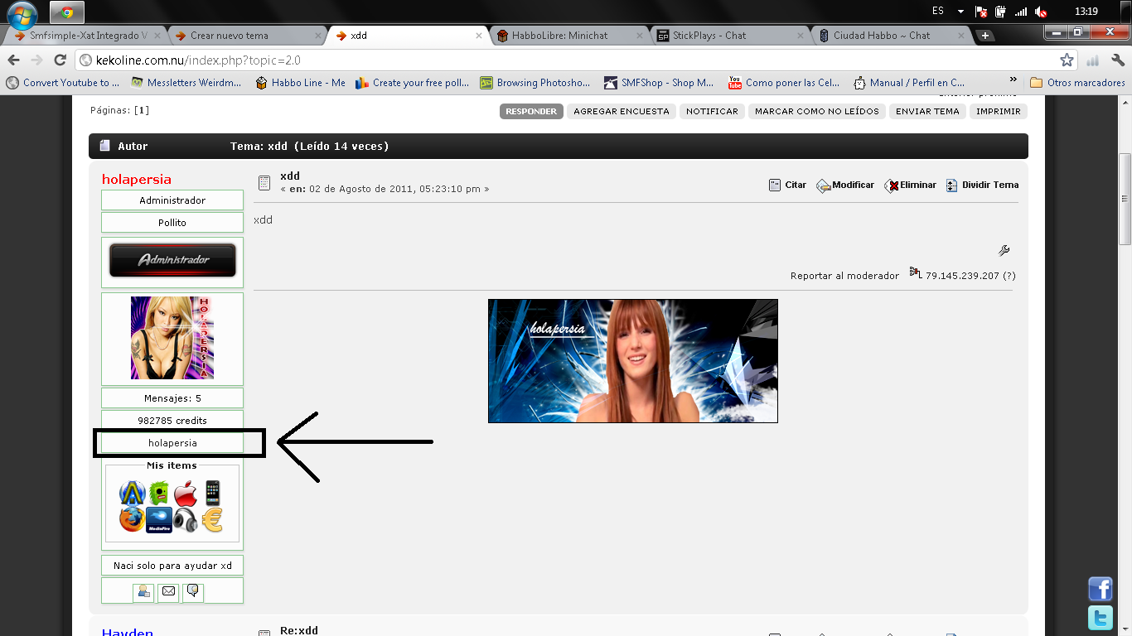
Task: Click the Dividir Tema link
Action: point(982,185)
